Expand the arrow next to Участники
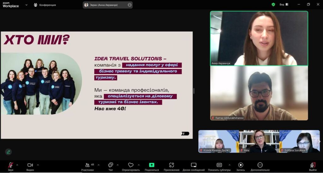Image resolution: width=323 pixels, height=173 pixels. point(98,165)
